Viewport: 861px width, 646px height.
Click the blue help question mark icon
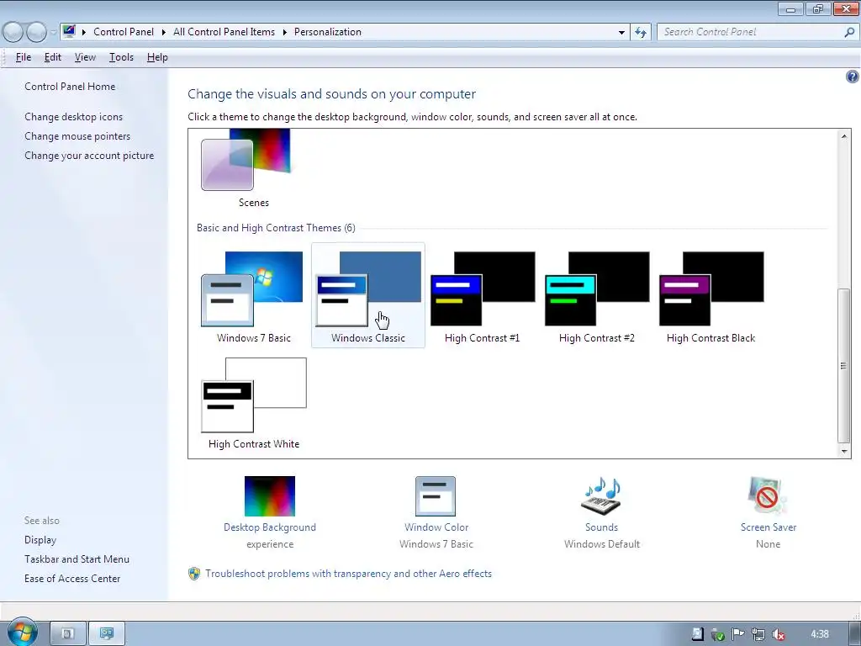tap(852, 77)
